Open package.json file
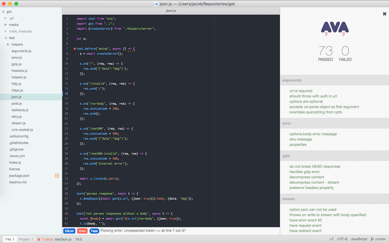 [x=19, y=176]
